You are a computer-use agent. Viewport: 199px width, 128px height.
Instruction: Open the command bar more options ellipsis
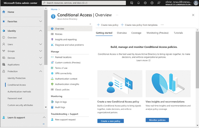pos(162,25)
